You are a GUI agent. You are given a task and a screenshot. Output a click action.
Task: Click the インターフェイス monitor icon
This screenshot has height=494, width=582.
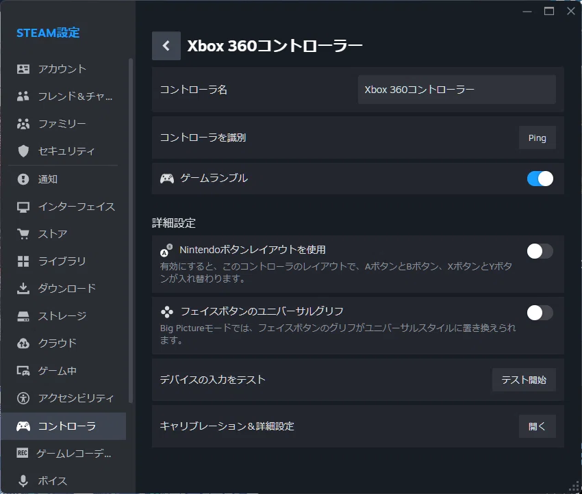click(x=23, y=207)
